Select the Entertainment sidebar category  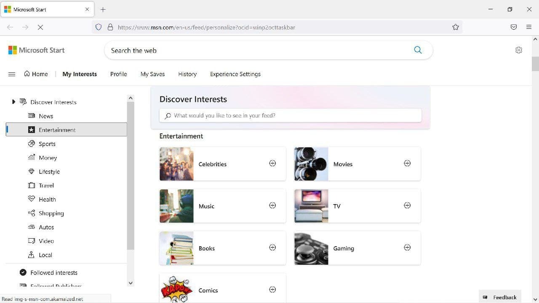coord(66,130)
